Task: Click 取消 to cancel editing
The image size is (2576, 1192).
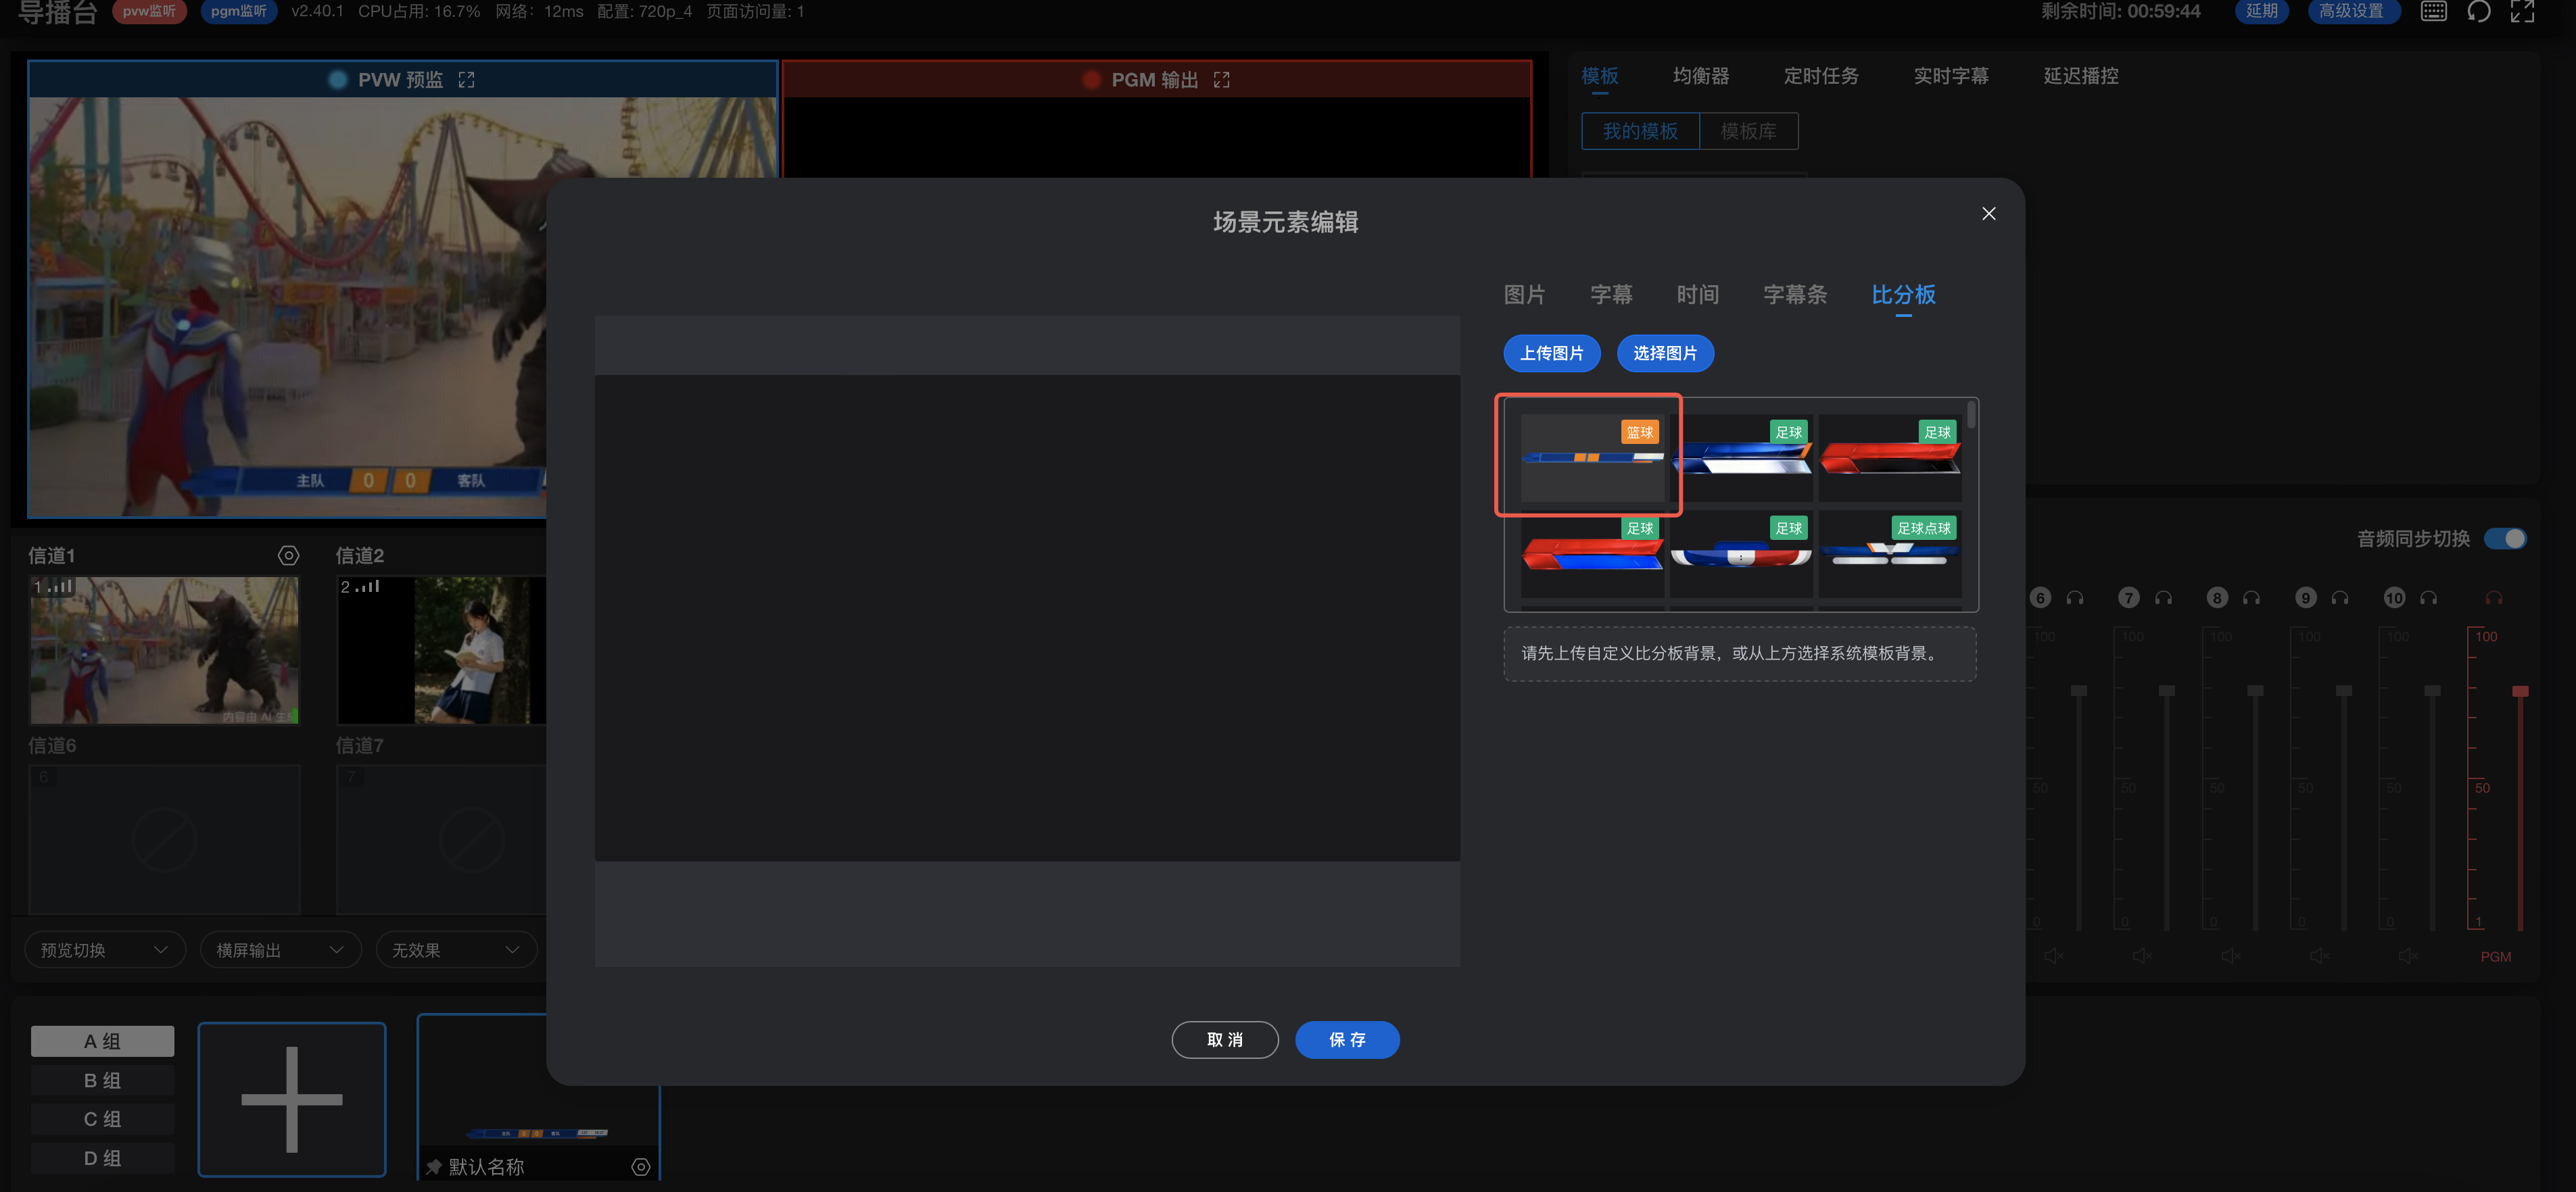Action: pyautogui.click(x=1224, y=1040)
